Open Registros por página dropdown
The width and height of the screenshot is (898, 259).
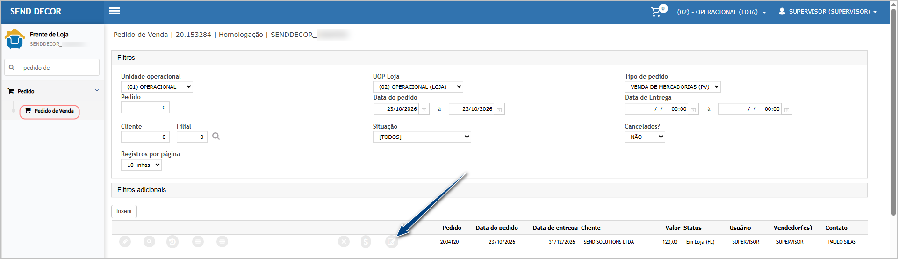(x=141, y=165)
